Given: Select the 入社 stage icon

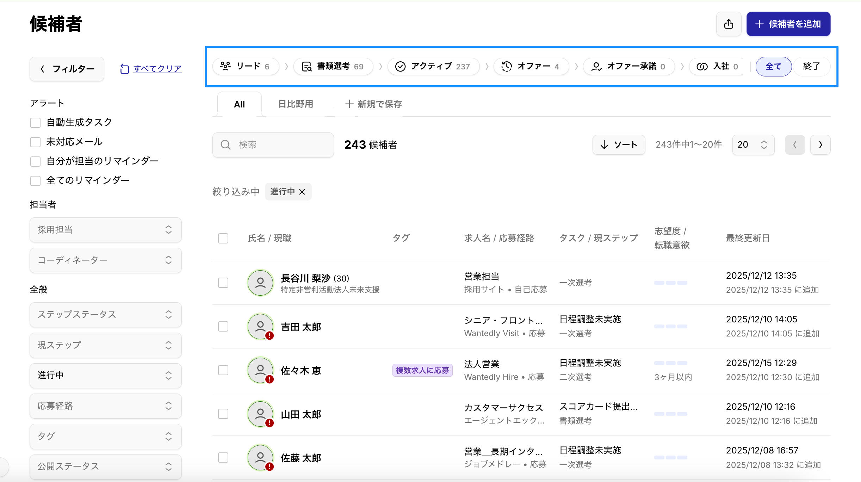Looking at the screenshot, I should (x=702, y=66).
